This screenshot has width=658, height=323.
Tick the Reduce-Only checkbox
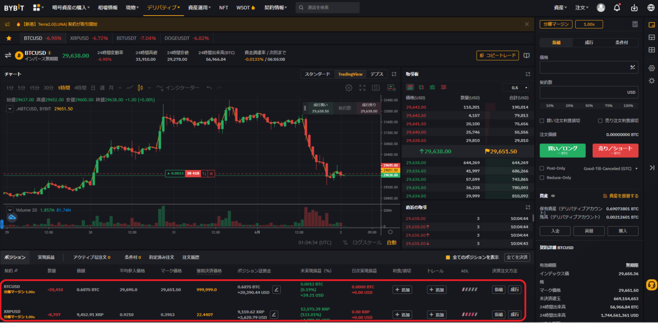[x=542, y=177]
